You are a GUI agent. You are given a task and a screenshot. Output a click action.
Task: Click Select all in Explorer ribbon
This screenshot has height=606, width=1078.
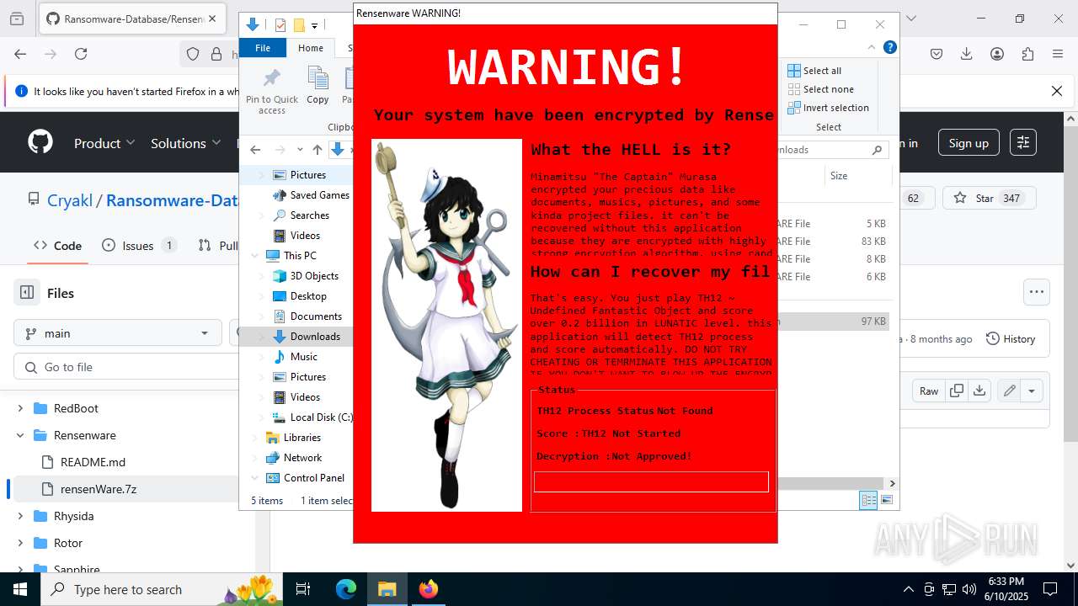(x=815, y=71)
